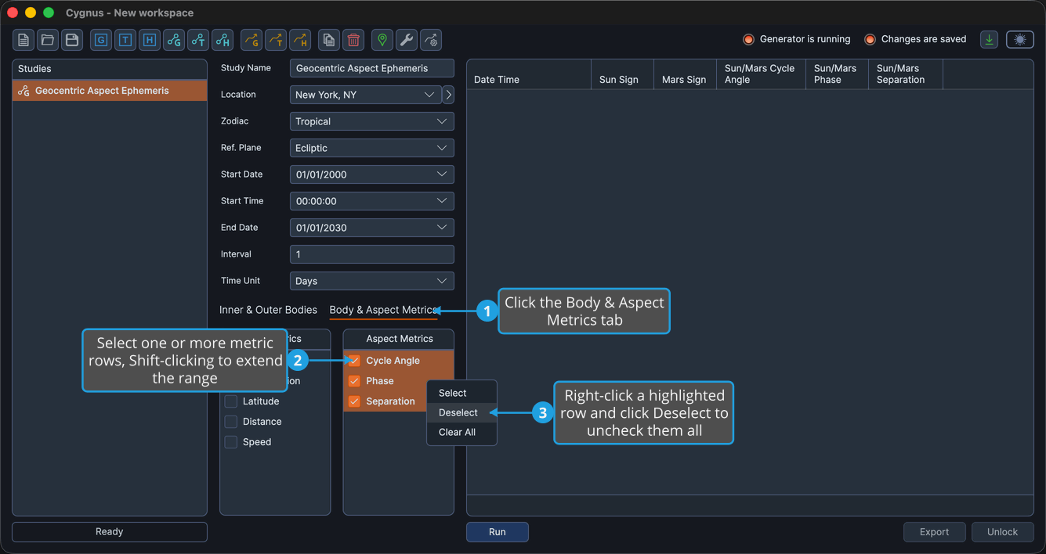Click the Generator is running indicator
The image size is (1046, 554).
point(797,39)
